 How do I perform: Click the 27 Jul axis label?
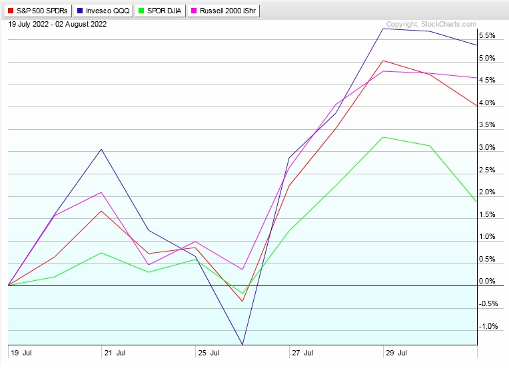click(302, 353)
